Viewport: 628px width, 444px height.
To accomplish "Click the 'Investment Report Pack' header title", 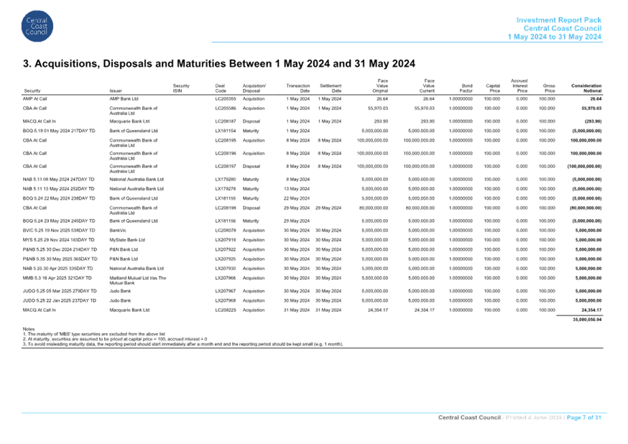I will click(x=559, y=19).
